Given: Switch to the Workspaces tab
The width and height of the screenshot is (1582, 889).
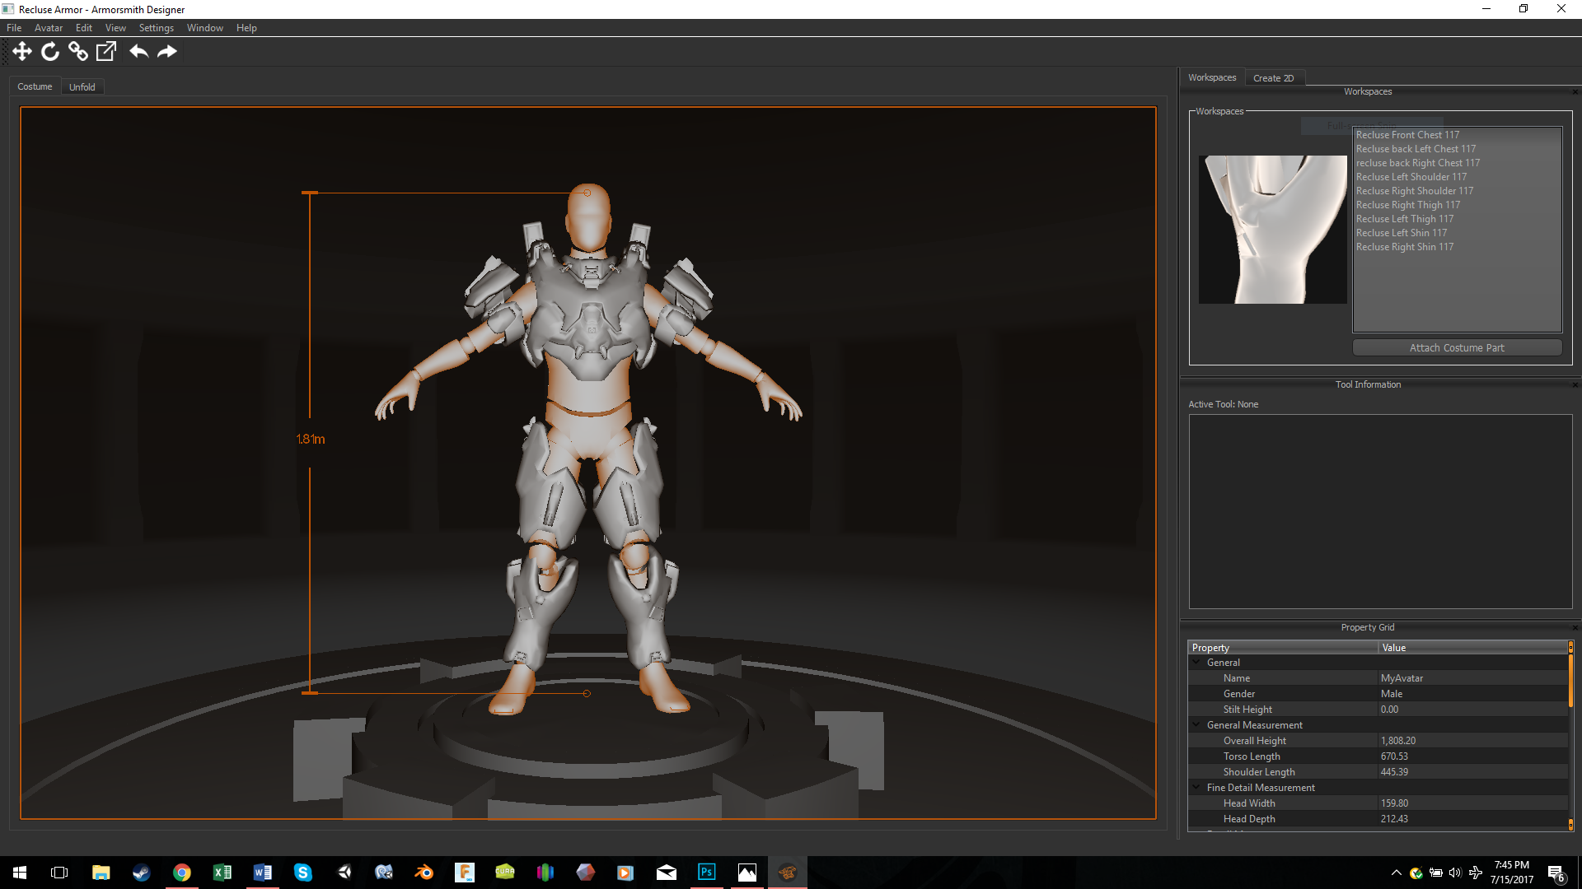Looking at the screenshot, I should (x=1212, y=77).
